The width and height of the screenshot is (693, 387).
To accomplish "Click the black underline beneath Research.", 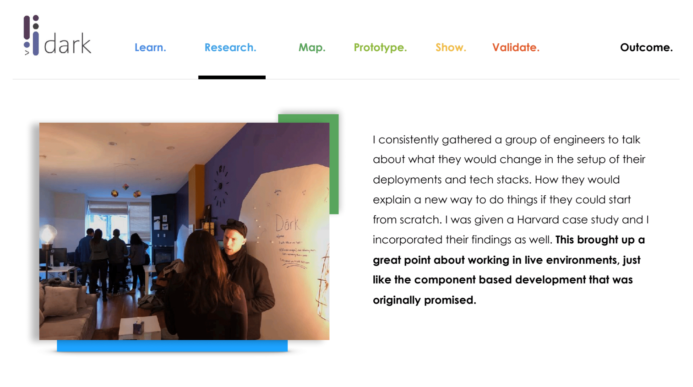I will [232, 77].
